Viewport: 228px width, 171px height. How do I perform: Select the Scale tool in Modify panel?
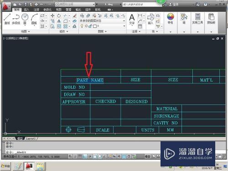(59, 26)
